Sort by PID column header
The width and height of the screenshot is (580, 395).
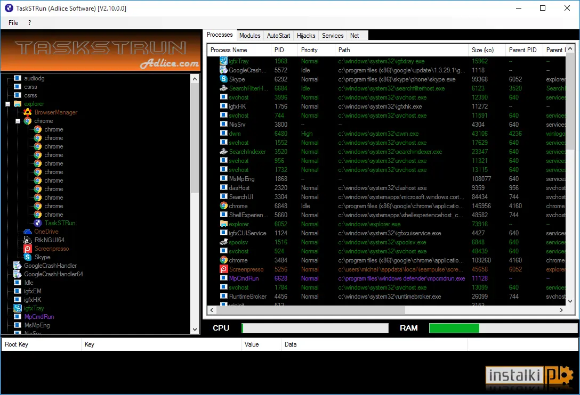click(x=284, y=50)
